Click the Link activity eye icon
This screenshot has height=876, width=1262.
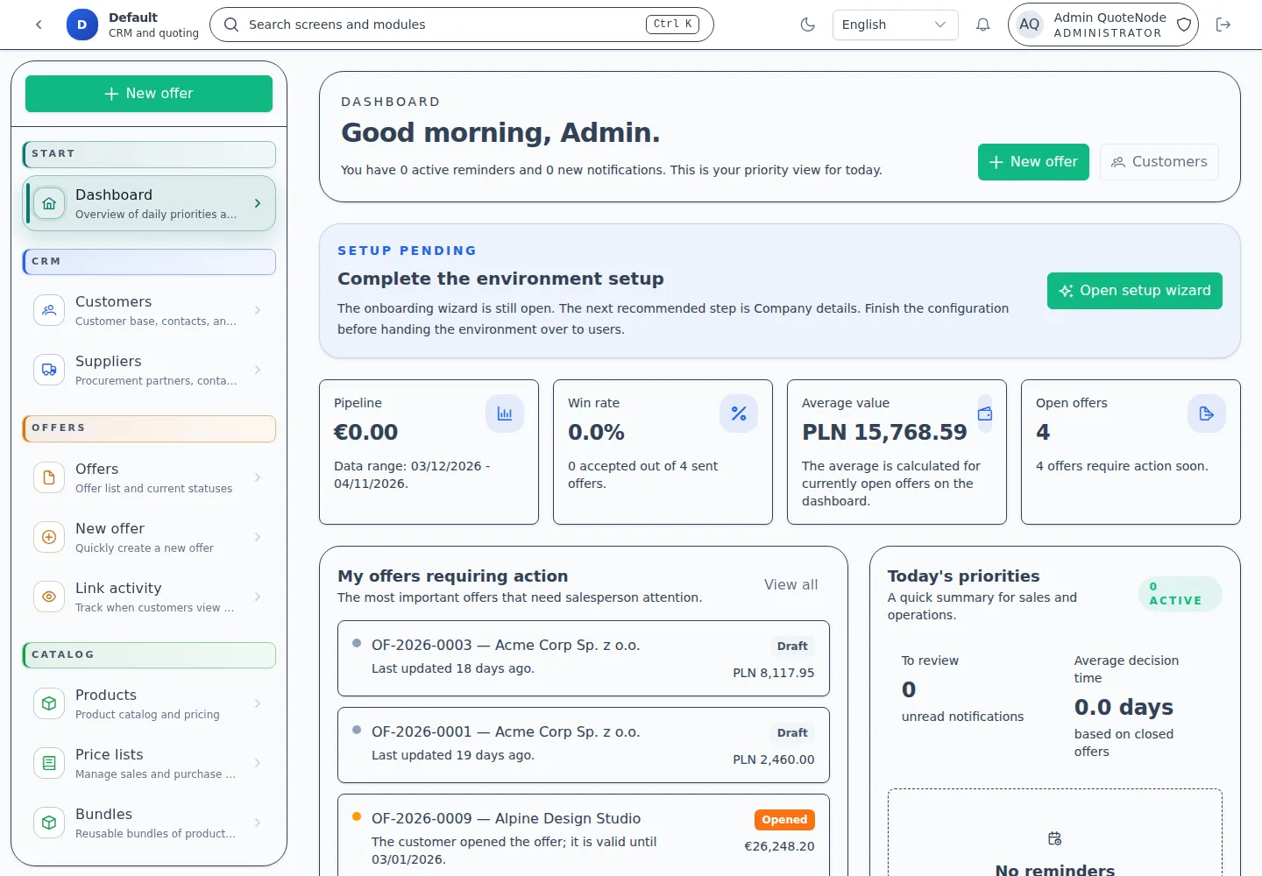click(x=48, y=597)
